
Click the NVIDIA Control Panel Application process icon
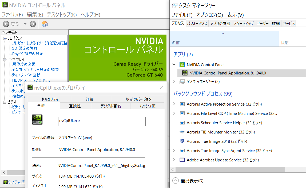coord(185,73)
